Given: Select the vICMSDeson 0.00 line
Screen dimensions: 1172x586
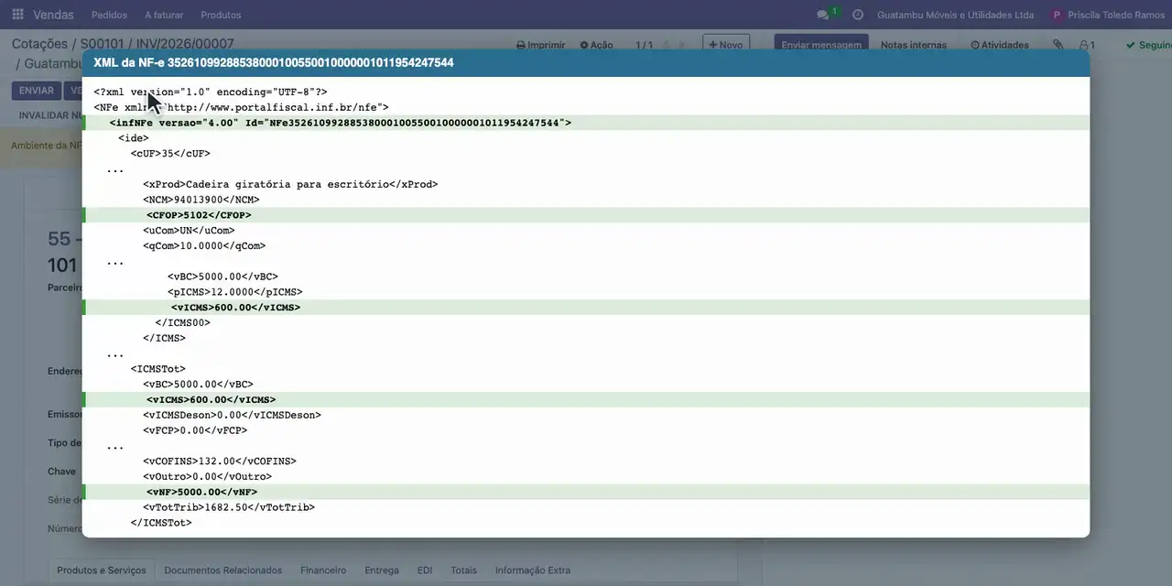Looking at the screenshot, I should (232, 415).
